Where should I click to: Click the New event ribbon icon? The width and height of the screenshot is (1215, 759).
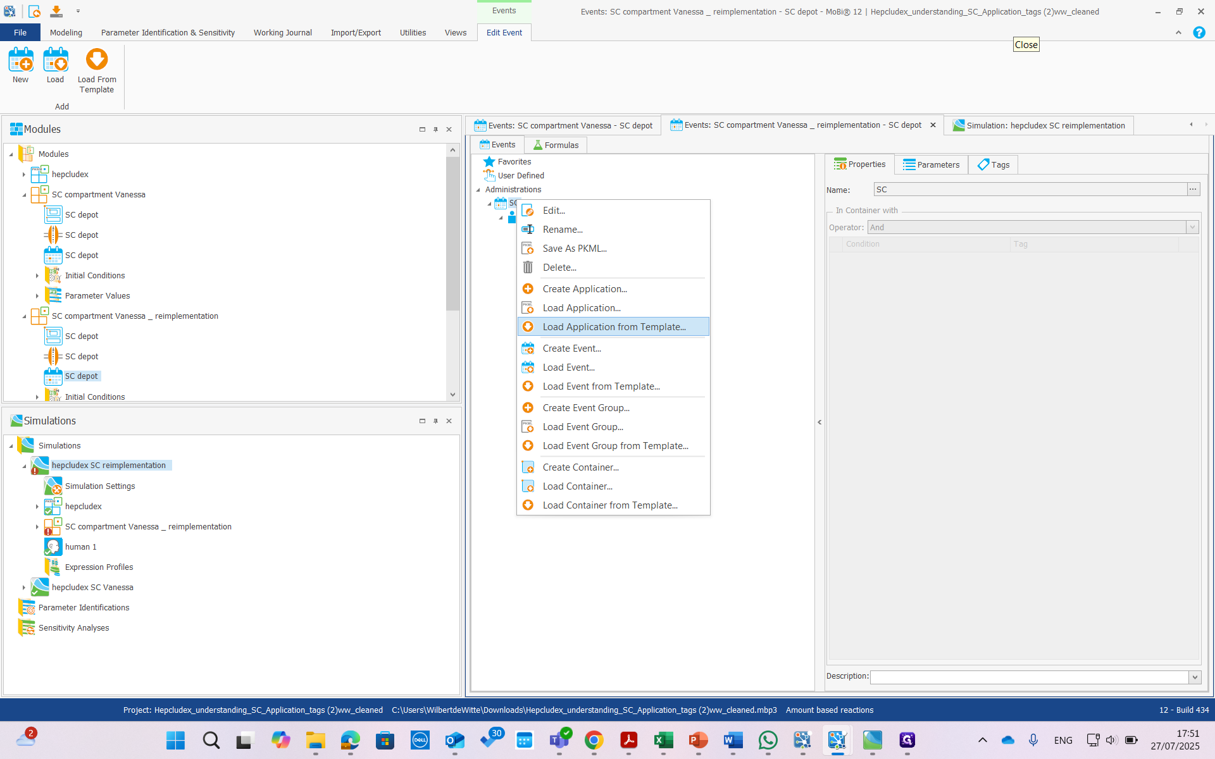pos(20,61)
